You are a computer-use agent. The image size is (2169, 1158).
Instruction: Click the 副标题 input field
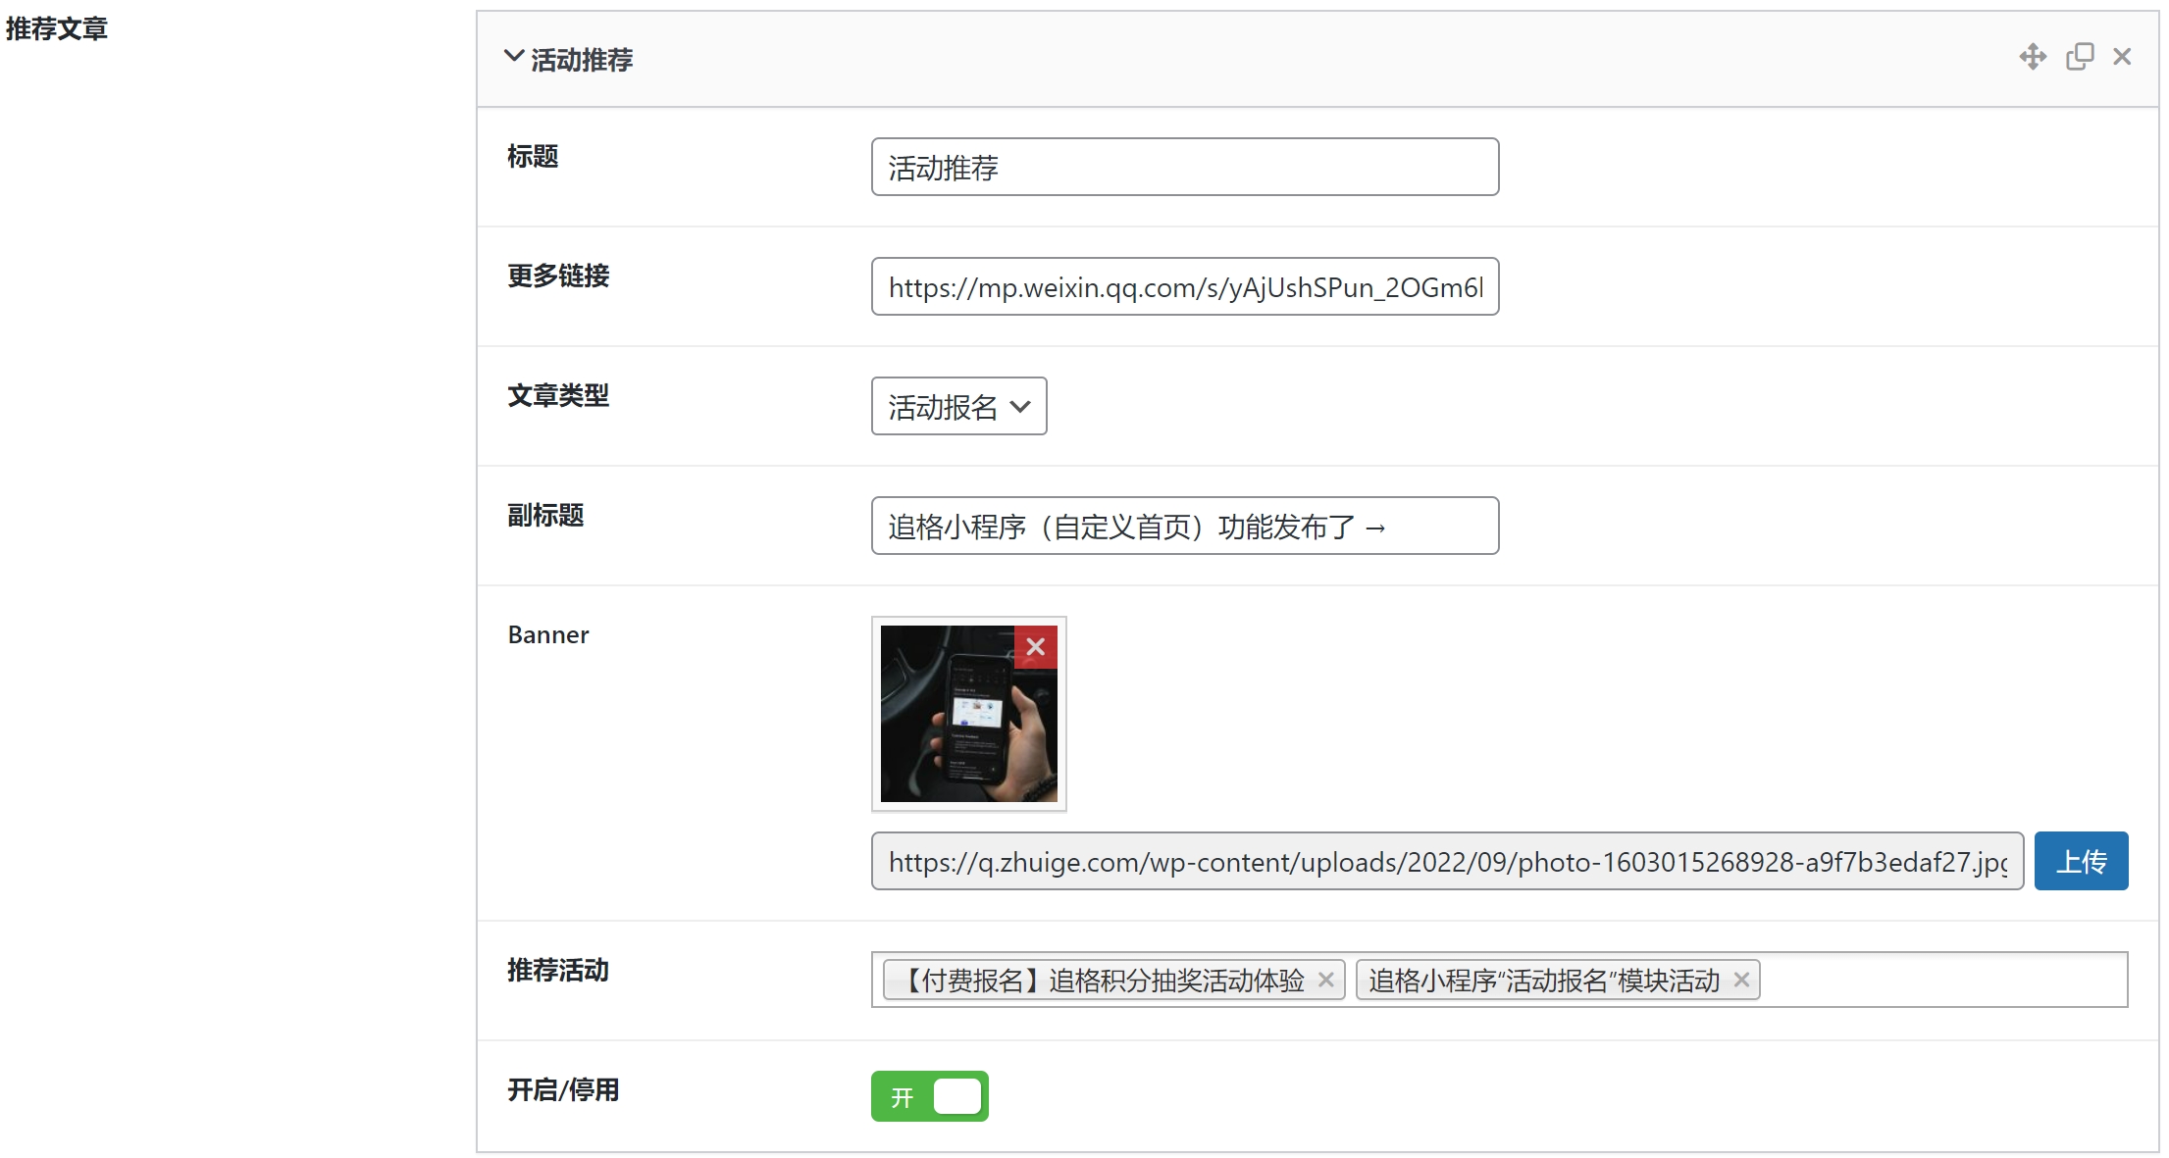click(1185, 526)
